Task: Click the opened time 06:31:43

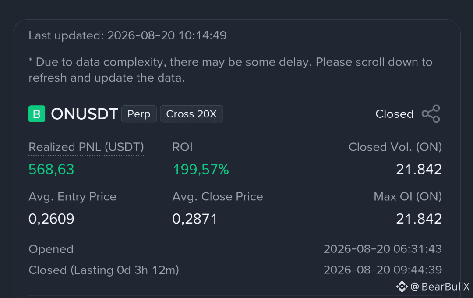Action: (x=418, y=249)
